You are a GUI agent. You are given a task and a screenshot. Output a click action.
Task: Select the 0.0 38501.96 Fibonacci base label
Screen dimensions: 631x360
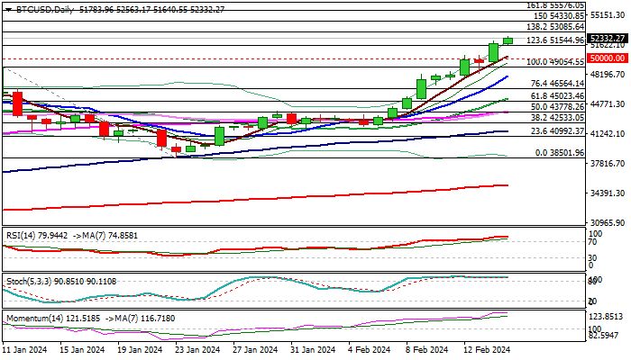560,153
